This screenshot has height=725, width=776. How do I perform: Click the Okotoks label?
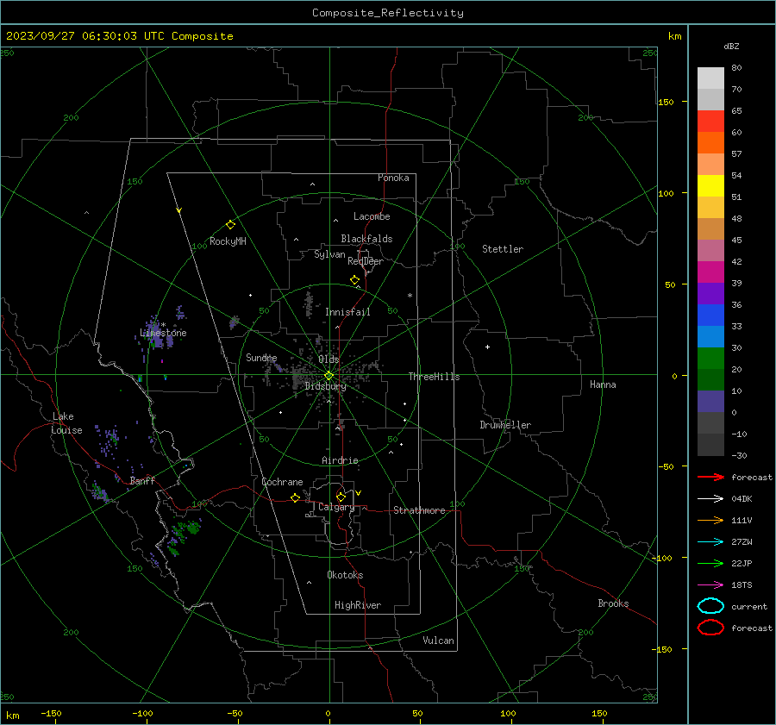coord(345,575)
